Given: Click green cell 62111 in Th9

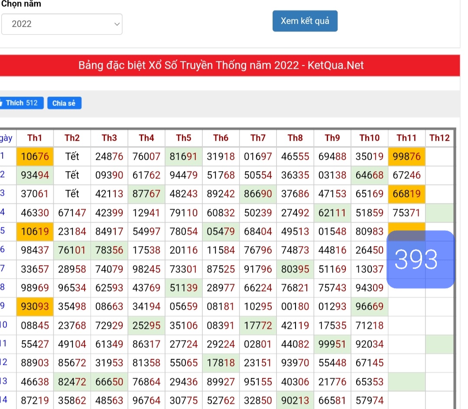Looking at the screenshot, I should click(x=332, y=213).
